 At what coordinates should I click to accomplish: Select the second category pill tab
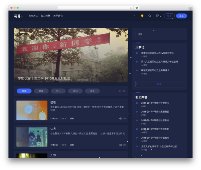pos(41,91)
